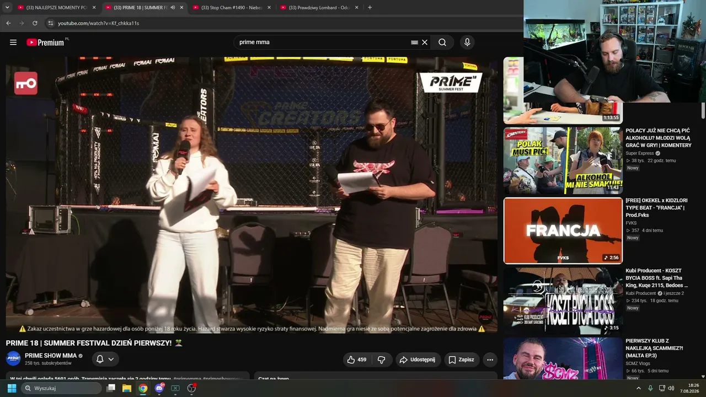The image size is (706, 397).
Task: Open network settings from tray
Action: [662, 388]
